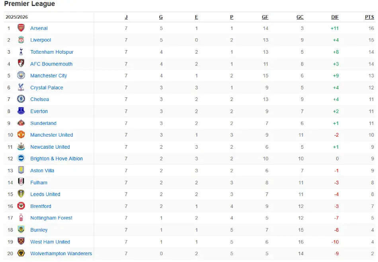Open the Sunderland team link
This screenshot has height=262, width=378.
tap(43, 123)
